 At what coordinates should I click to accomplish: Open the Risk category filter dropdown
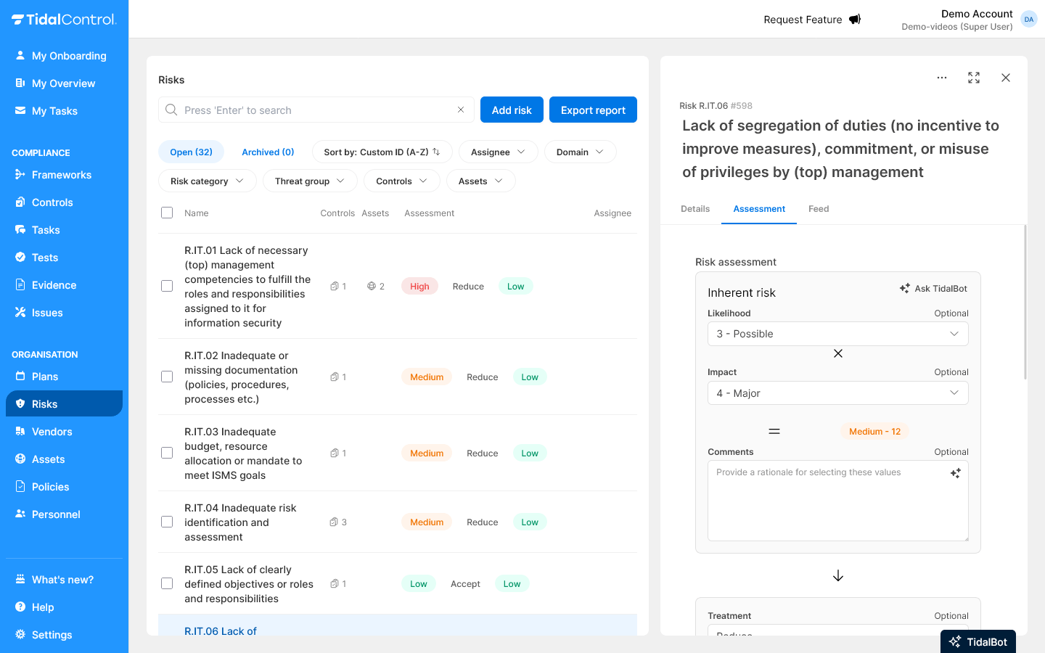pyautogui.click(x=207, y=181)
